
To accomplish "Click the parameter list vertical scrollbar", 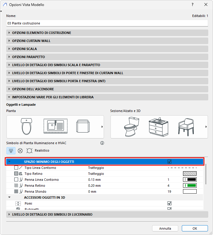I will click(206, 174).
